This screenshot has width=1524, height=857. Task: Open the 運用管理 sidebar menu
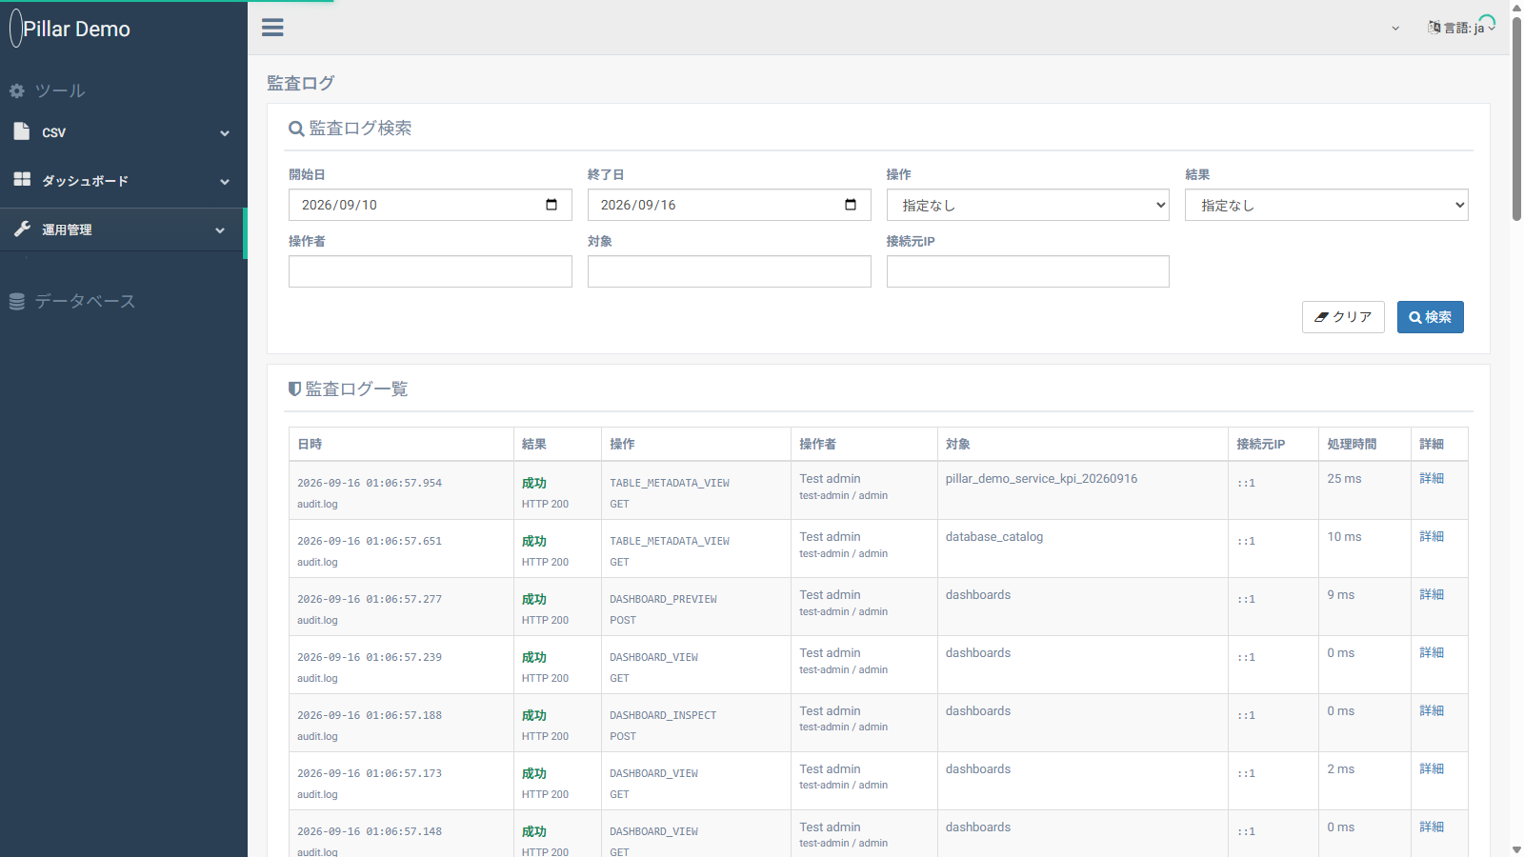122,229
